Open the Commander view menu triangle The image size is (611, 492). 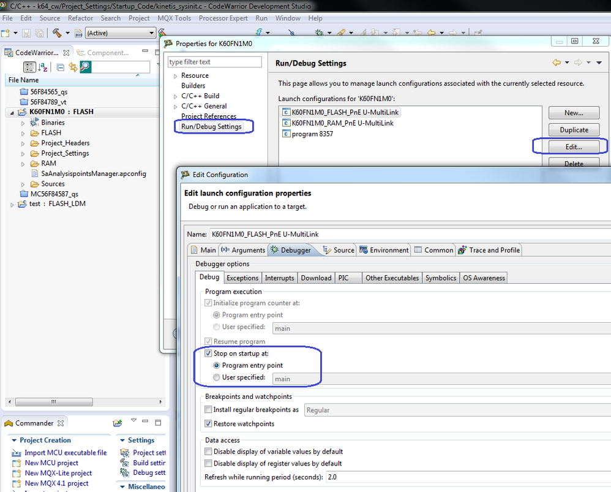click(133, 420)
